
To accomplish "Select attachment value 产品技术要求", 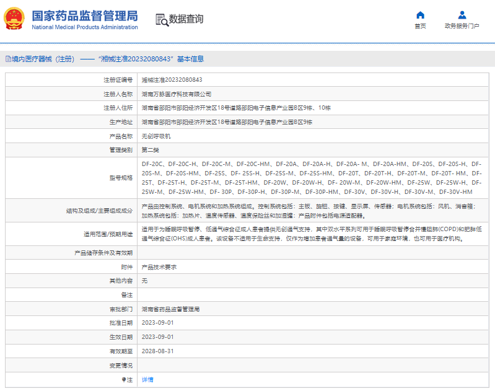I will pyautogui.click(x=159, y=267).
